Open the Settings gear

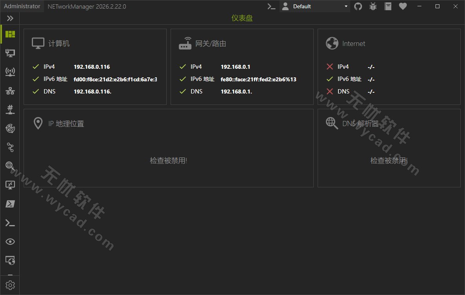pyautogui.click(x=10, y=285)
